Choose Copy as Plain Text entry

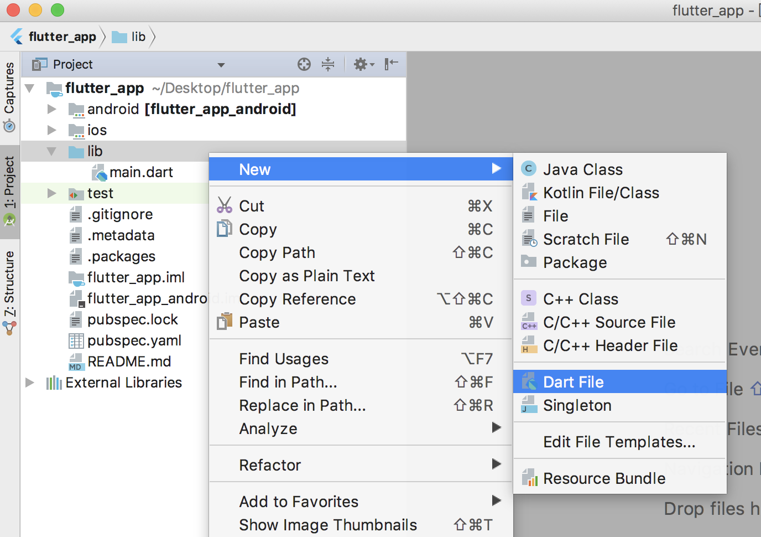click(361, 276)
